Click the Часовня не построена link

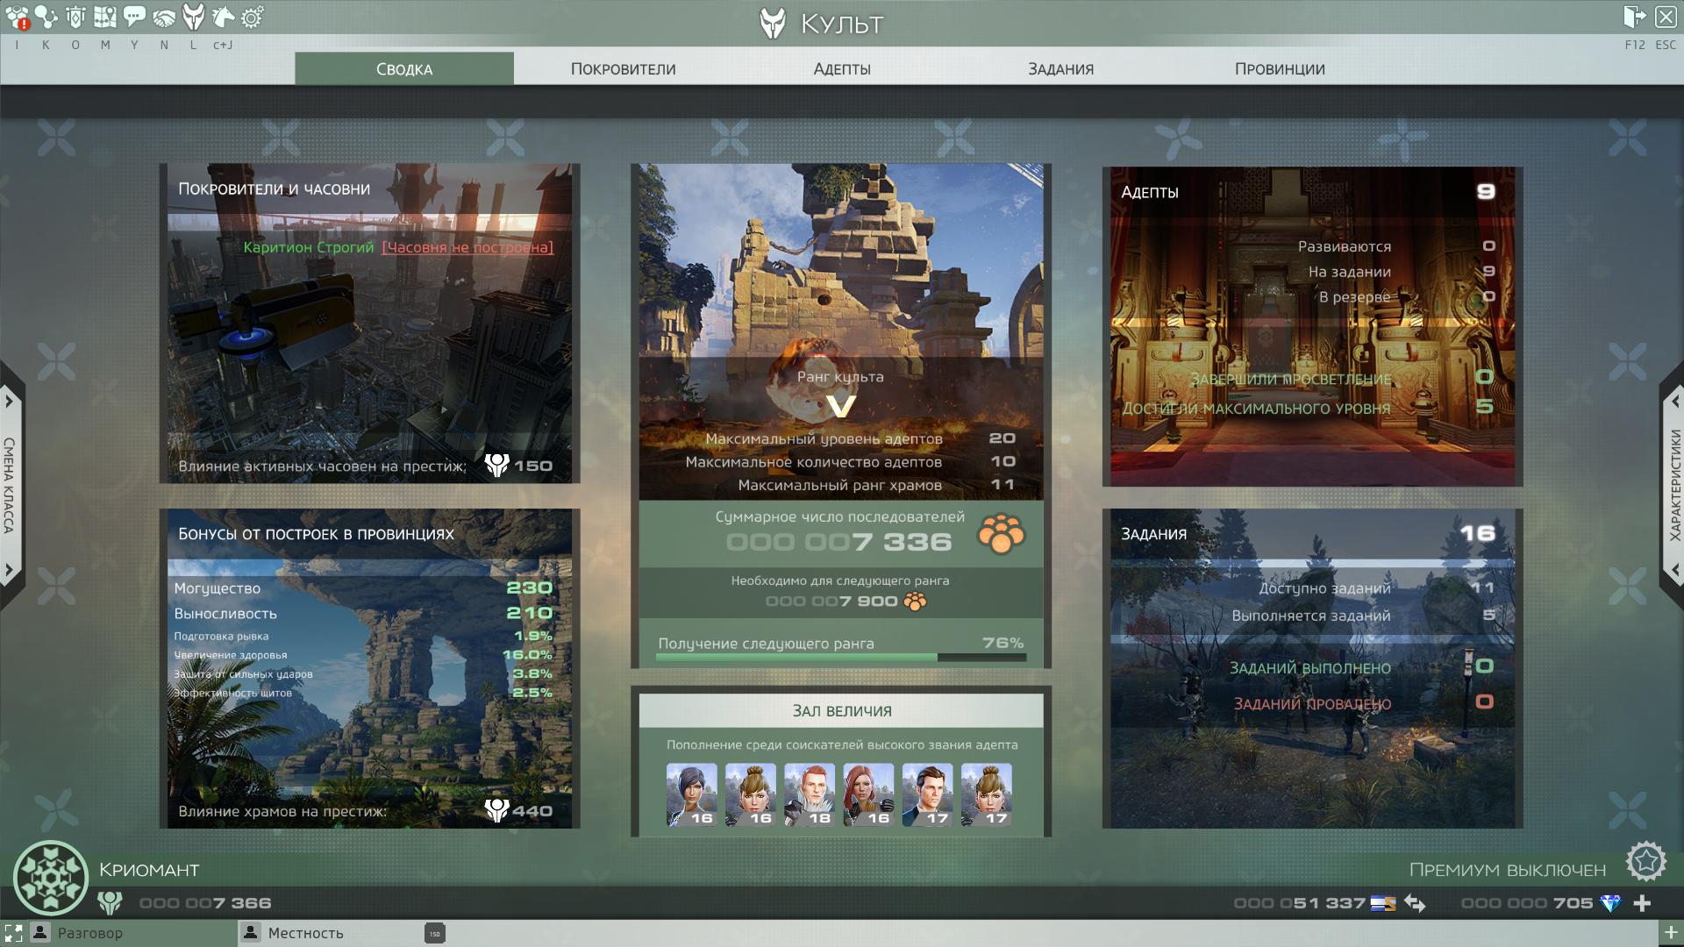467,247
